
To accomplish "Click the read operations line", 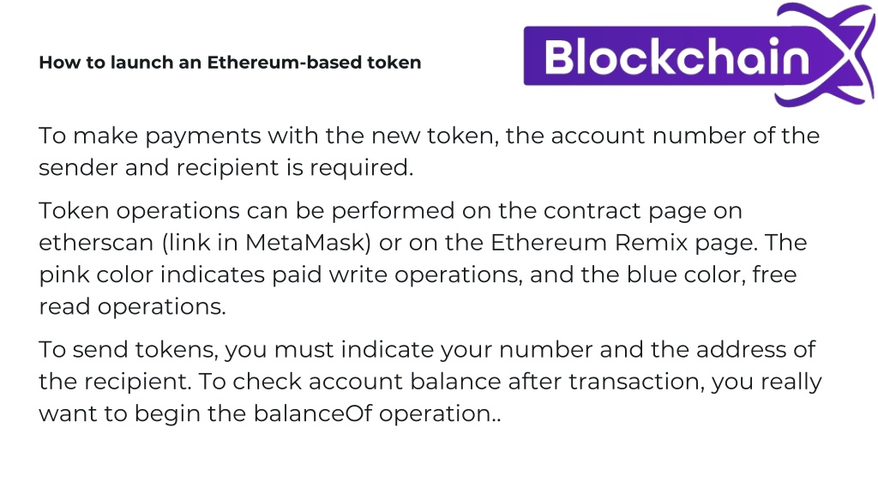I will (x=132, y=307).
